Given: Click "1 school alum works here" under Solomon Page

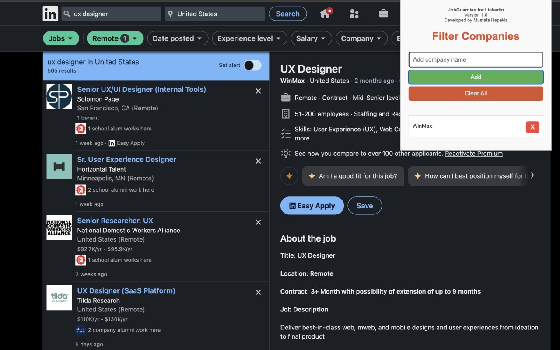Looking at the screenshot, I should point(119,129).
